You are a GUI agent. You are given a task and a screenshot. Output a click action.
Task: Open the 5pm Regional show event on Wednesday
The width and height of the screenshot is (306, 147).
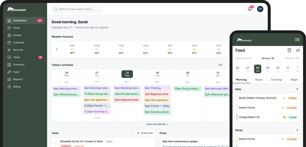point(127,100)
